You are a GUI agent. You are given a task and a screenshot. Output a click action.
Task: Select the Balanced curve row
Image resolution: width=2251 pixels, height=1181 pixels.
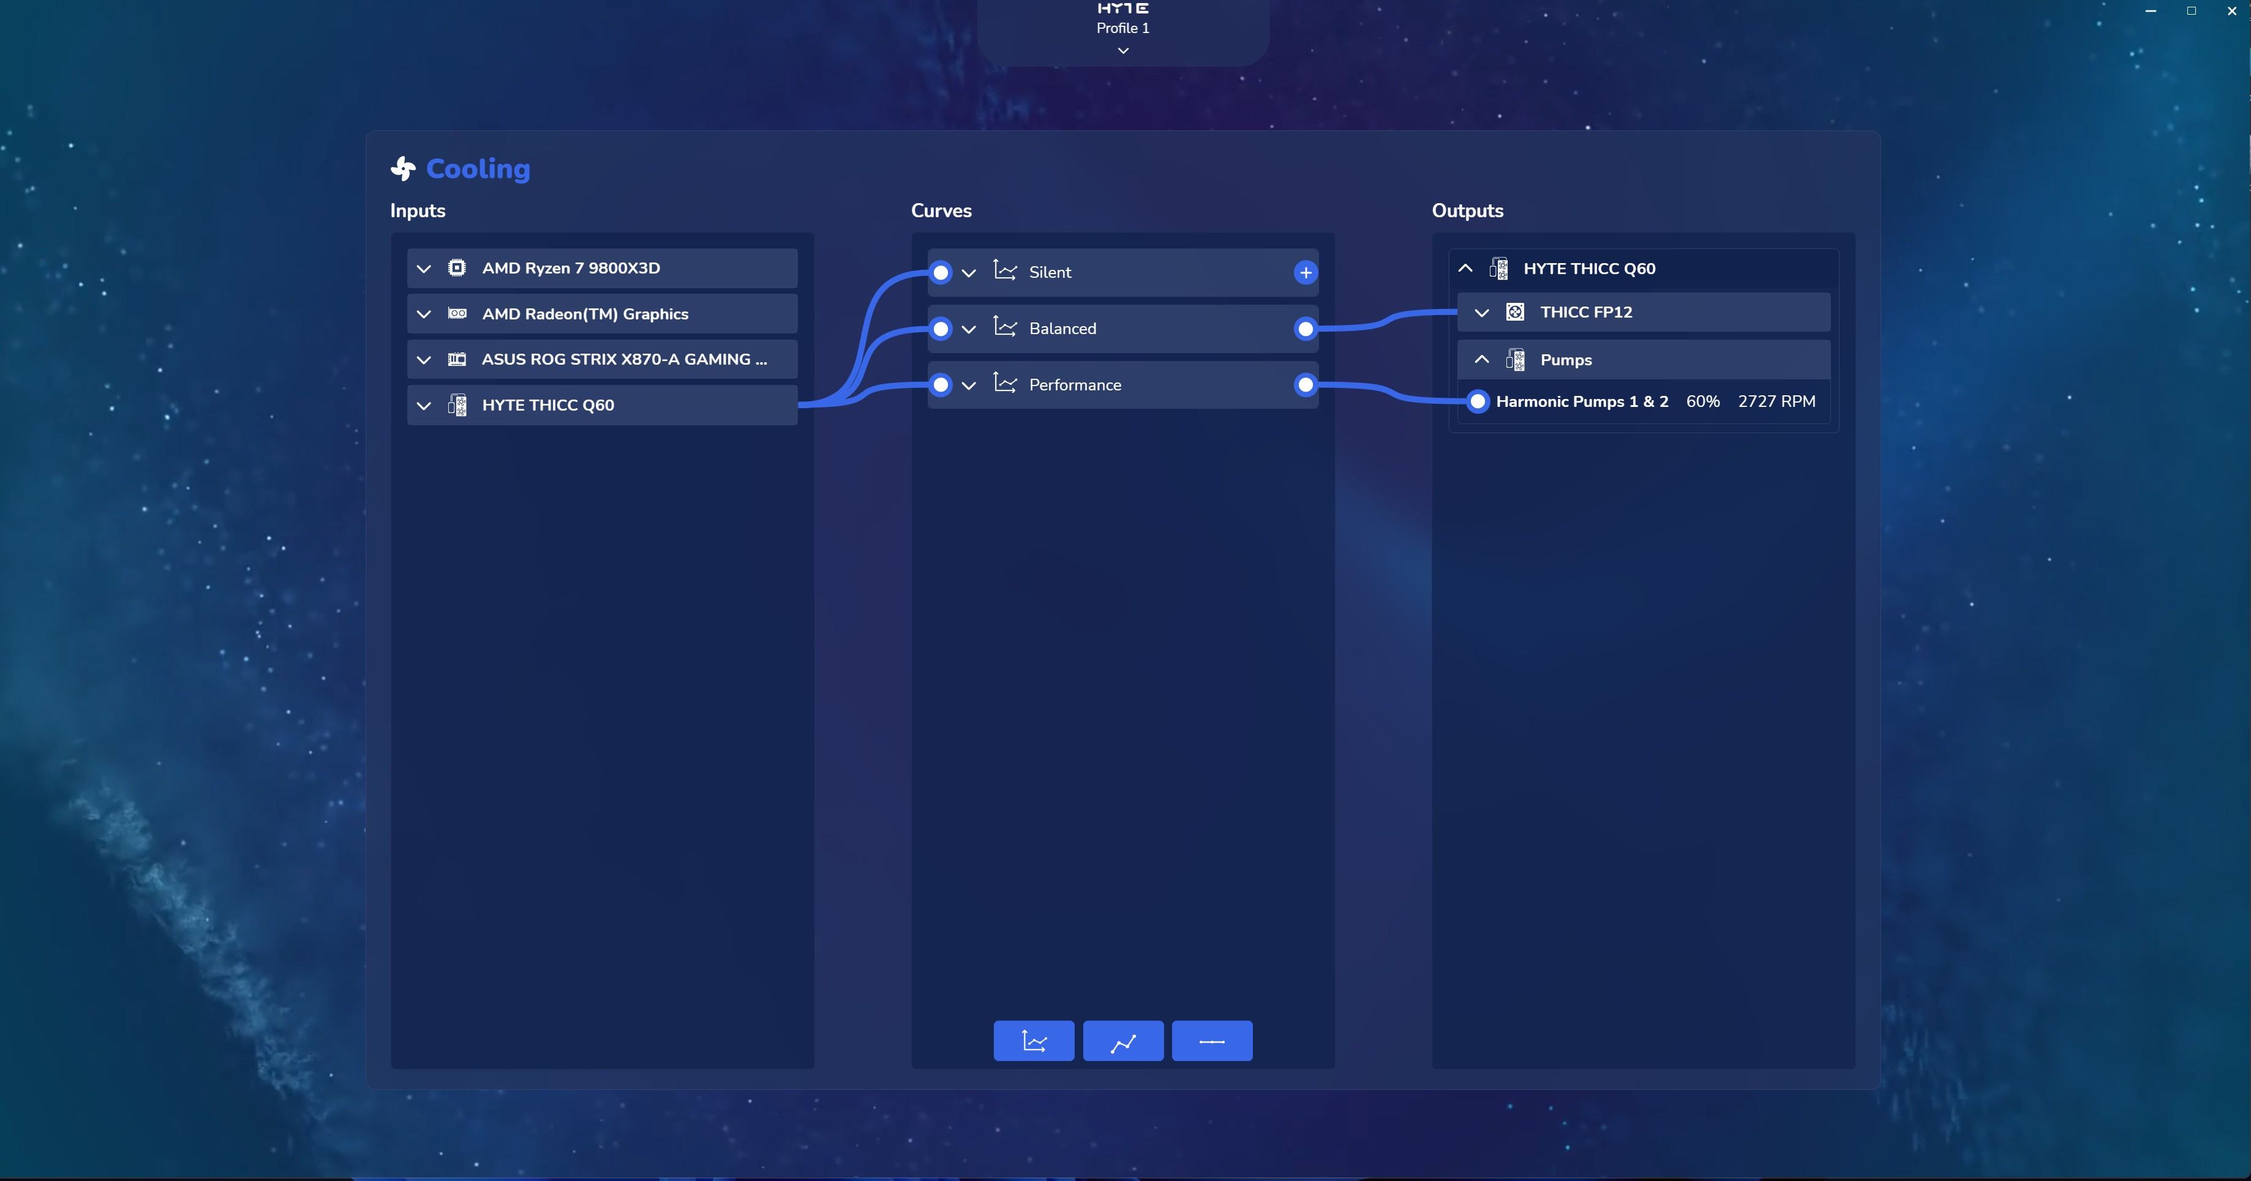[1136, 329]
